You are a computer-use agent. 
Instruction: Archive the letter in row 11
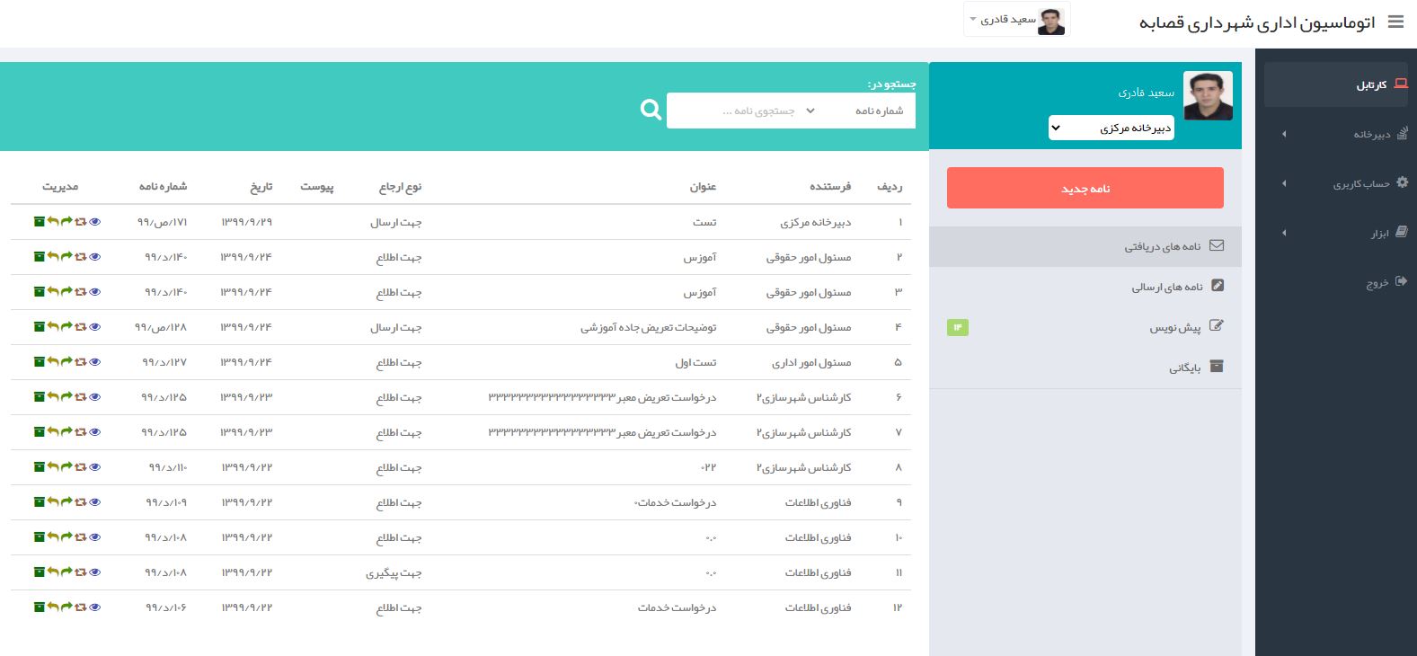coord(39,572)
